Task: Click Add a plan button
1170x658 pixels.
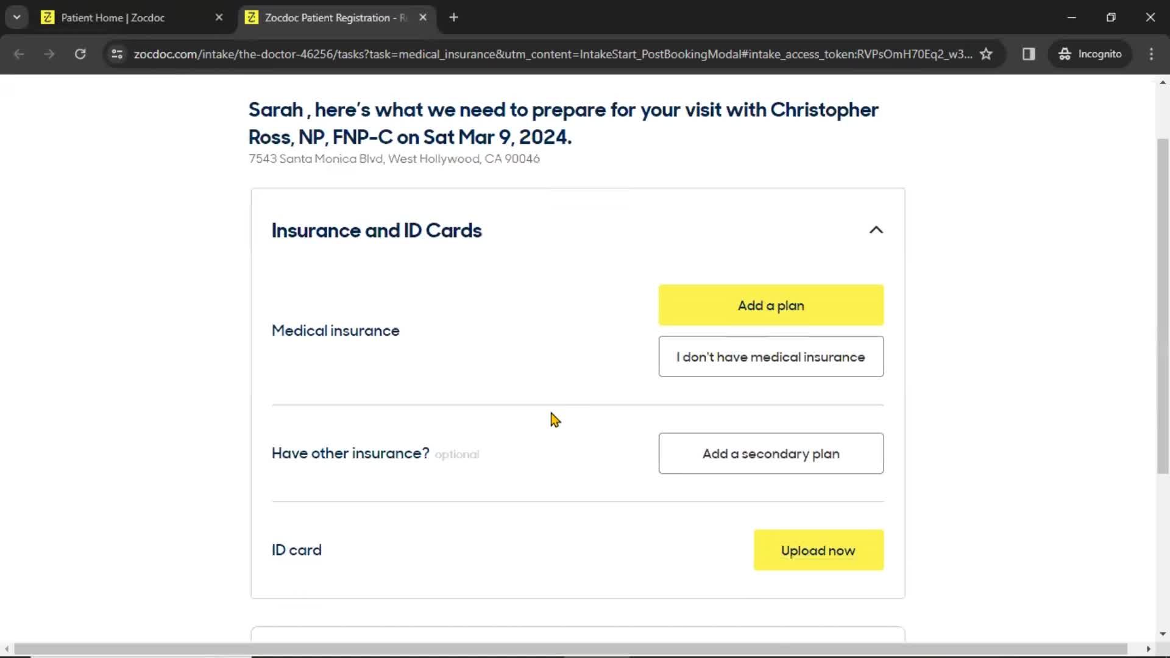Action: click(771, 305)
